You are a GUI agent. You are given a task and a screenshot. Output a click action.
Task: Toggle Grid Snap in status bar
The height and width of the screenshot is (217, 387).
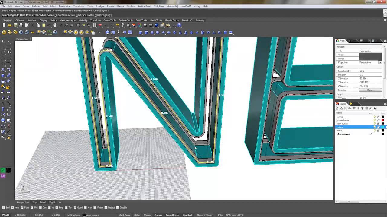pos(125,215)
